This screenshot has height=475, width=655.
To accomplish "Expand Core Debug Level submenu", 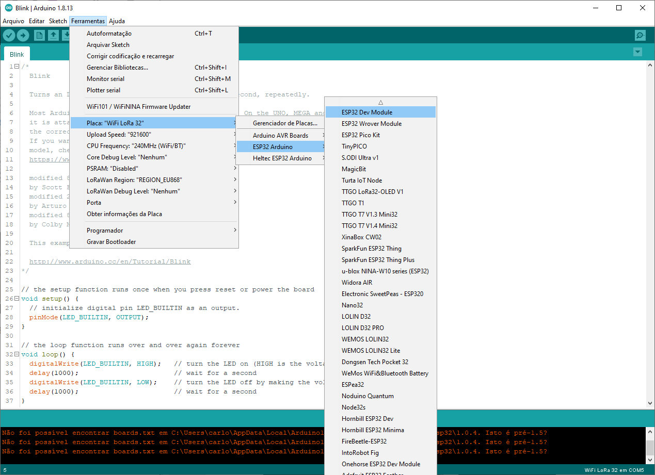I will [154, 157].
